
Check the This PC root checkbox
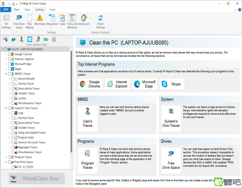coord(6,49)
